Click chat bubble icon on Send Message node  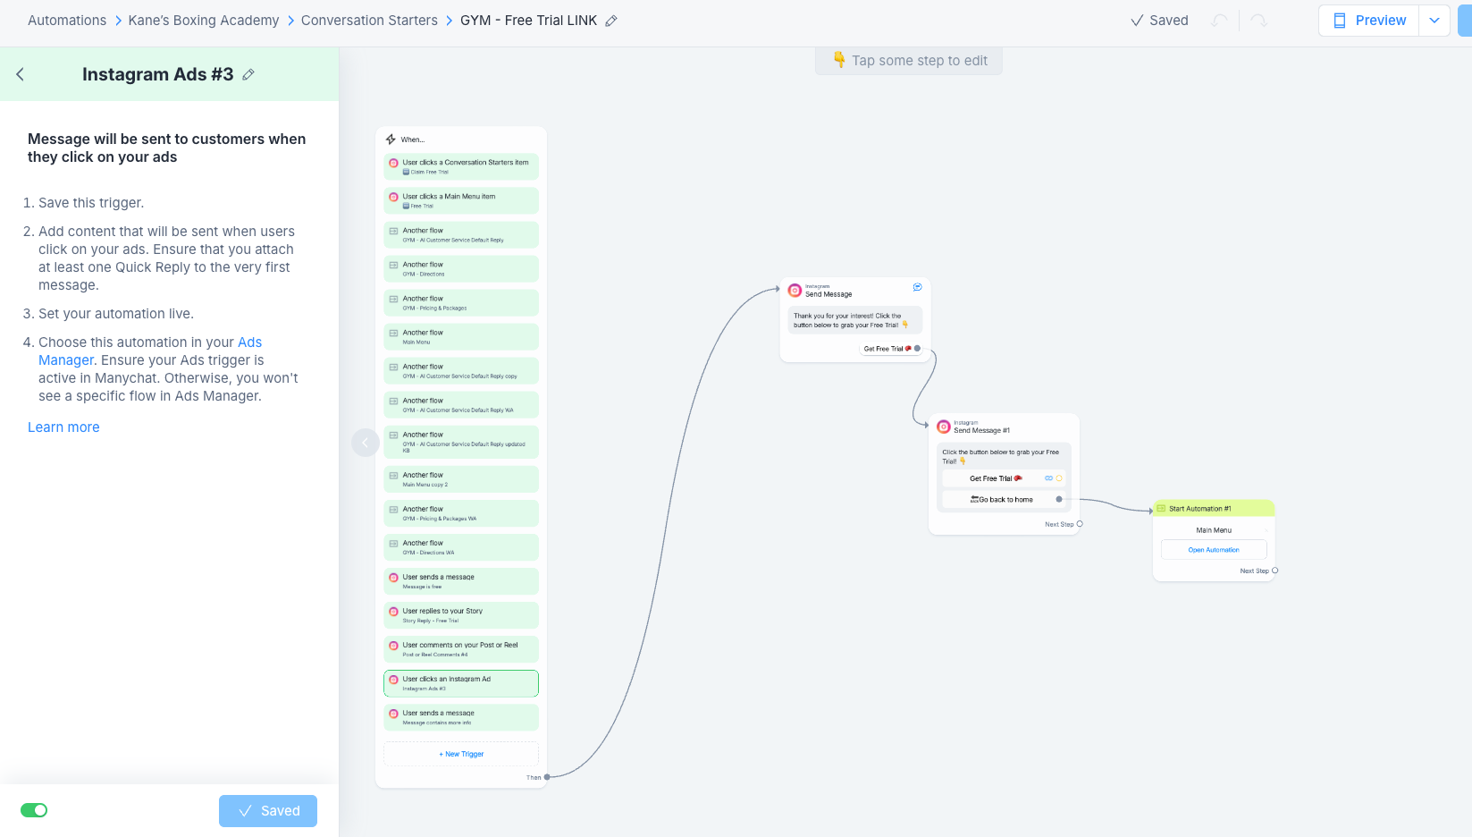[x=917, y=287]
